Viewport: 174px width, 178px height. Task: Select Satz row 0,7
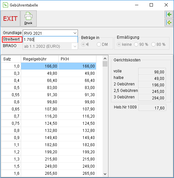click(x=11, y=116)
